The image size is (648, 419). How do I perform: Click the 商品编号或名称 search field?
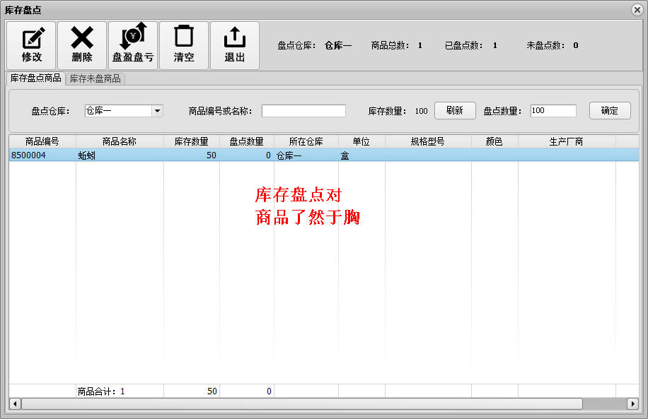(x=303, y=111)
